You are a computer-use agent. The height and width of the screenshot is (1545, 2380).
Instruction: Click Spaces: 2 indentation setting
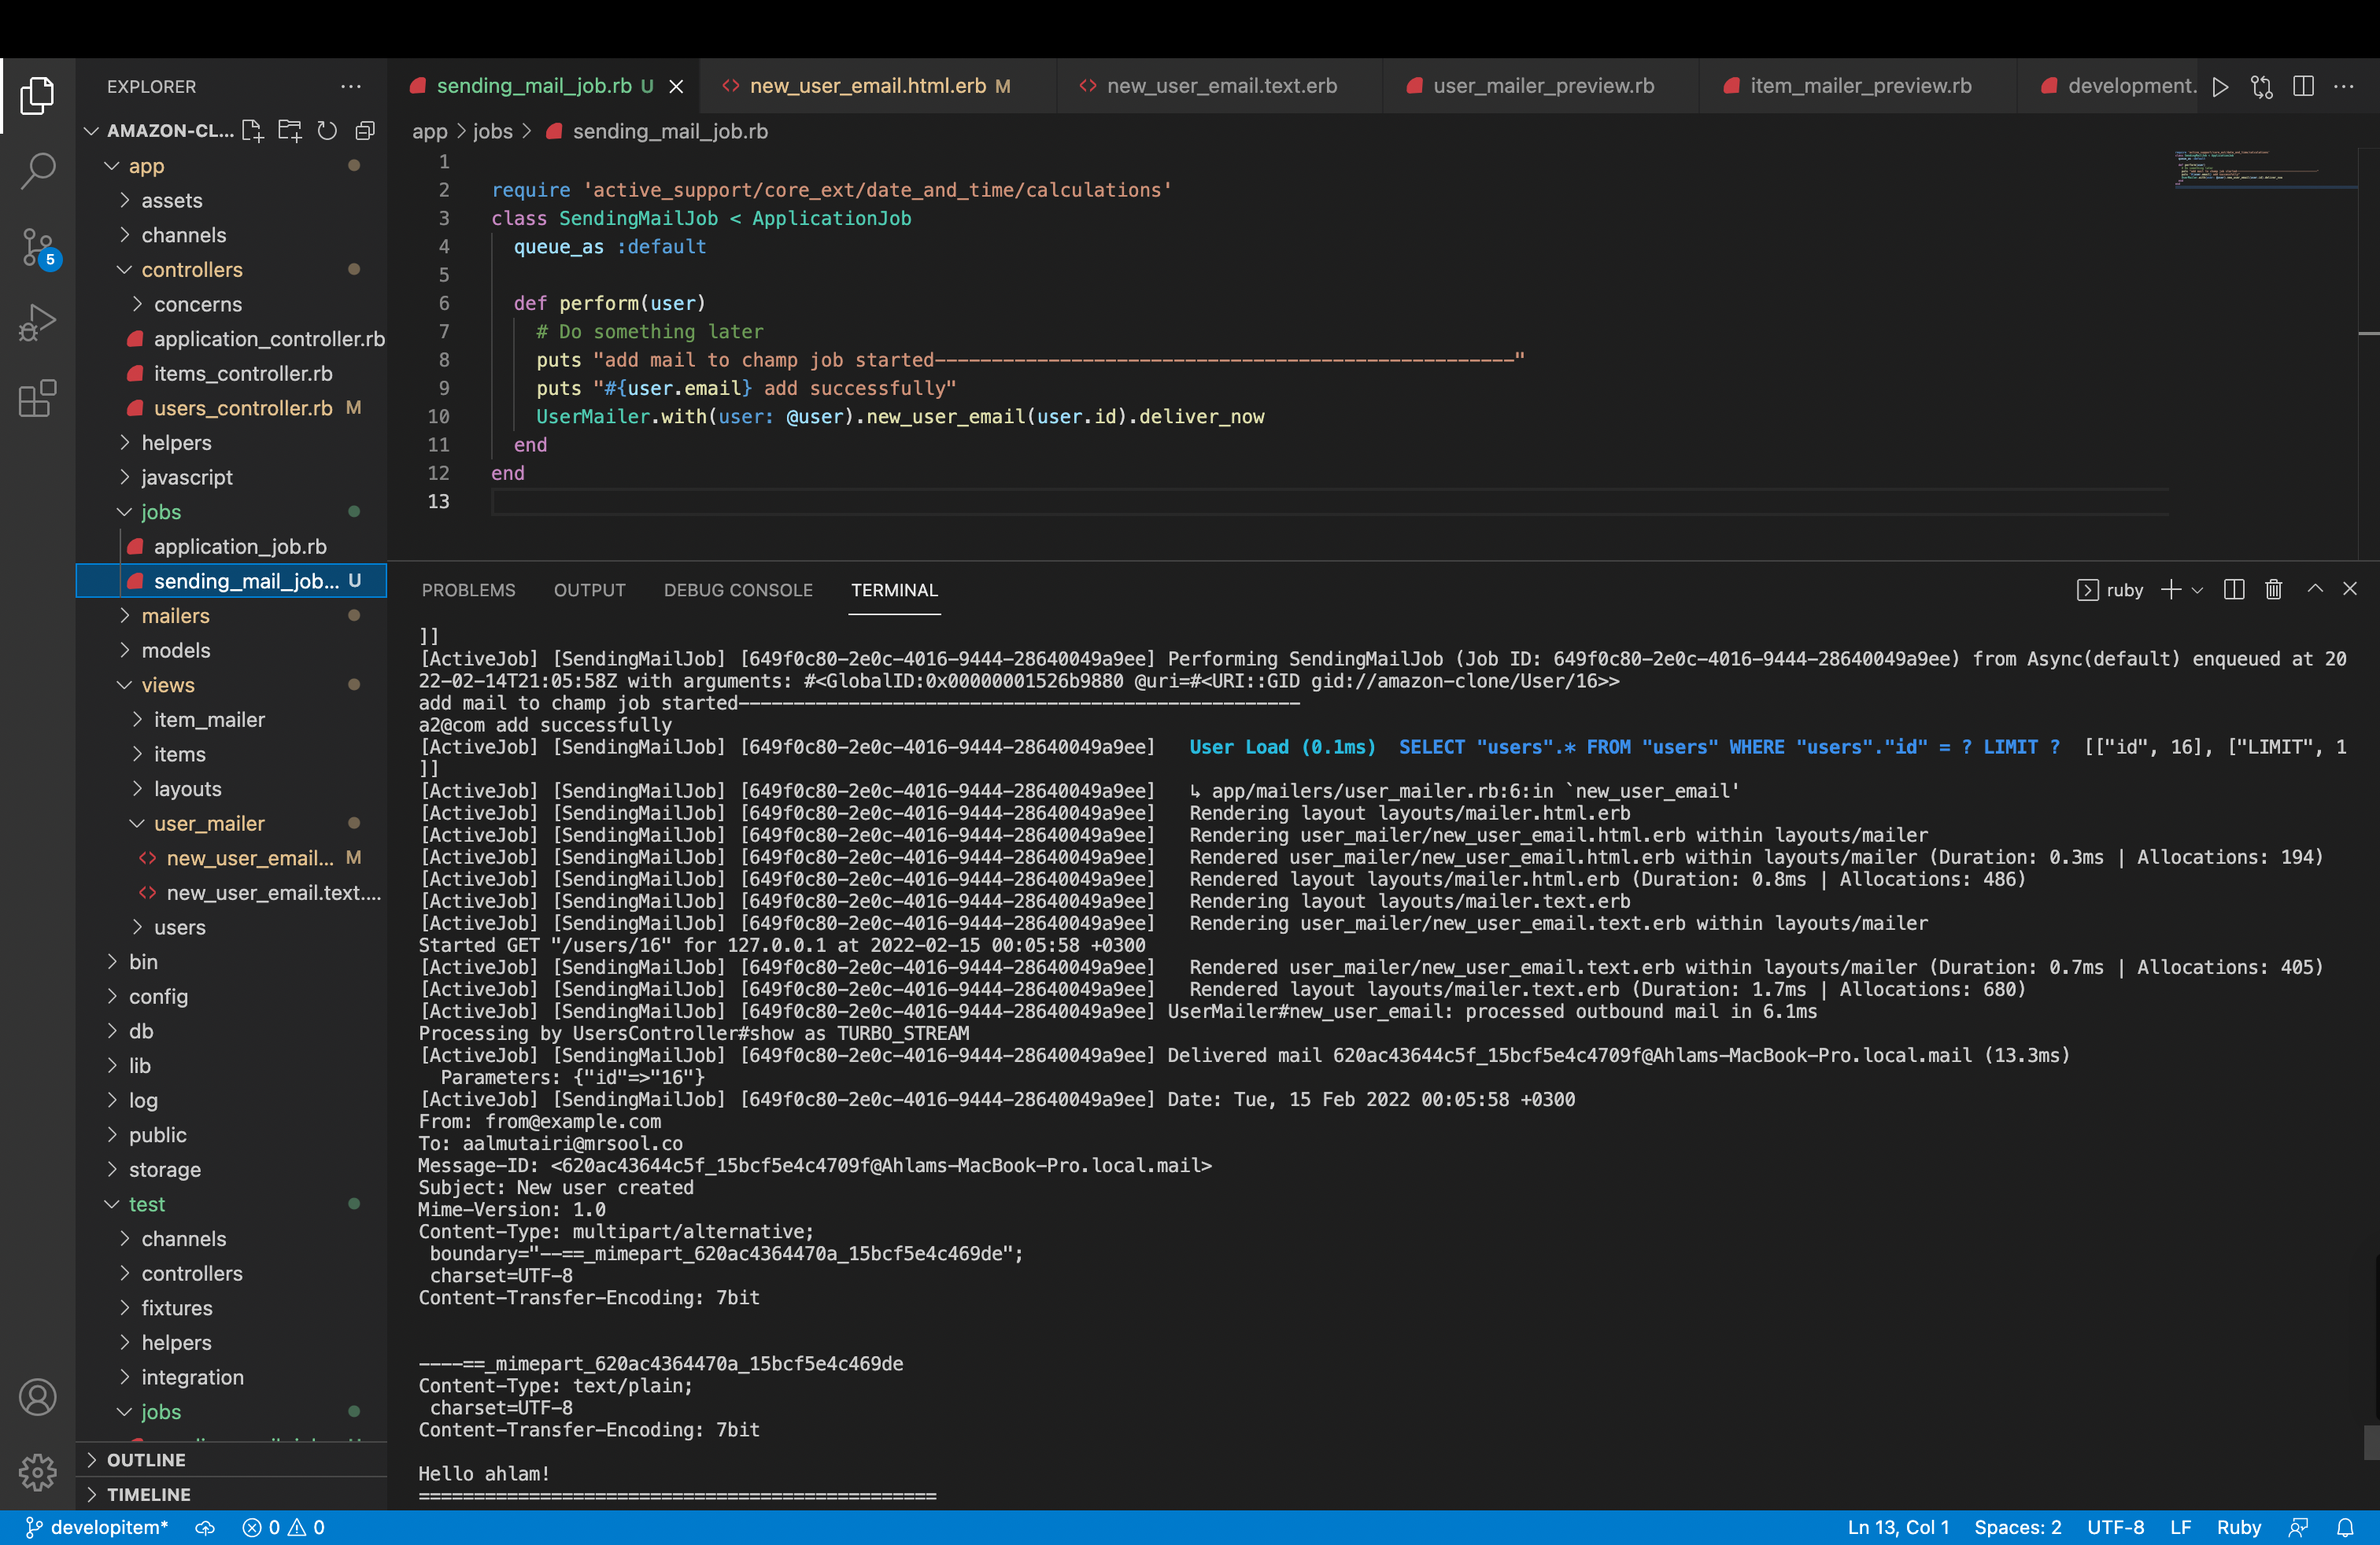tap(2017, 1527)
